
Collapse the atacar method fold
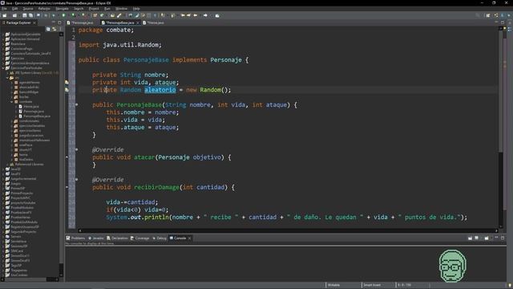[77, 150]
